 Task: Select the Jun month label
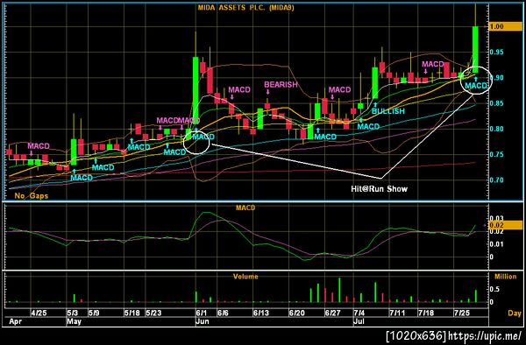coord(203,321)
